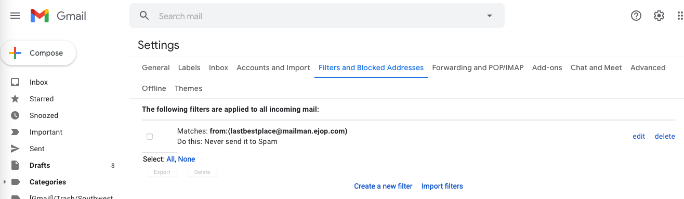Click the Gmail logo
684x199 pixels.
point(58,16)
